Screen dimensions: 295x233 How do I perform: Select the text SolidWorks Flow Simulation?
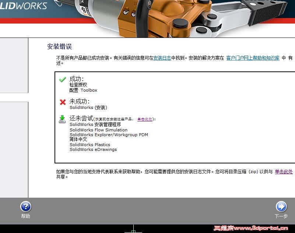pyautogui.click(x=98, y=130)
